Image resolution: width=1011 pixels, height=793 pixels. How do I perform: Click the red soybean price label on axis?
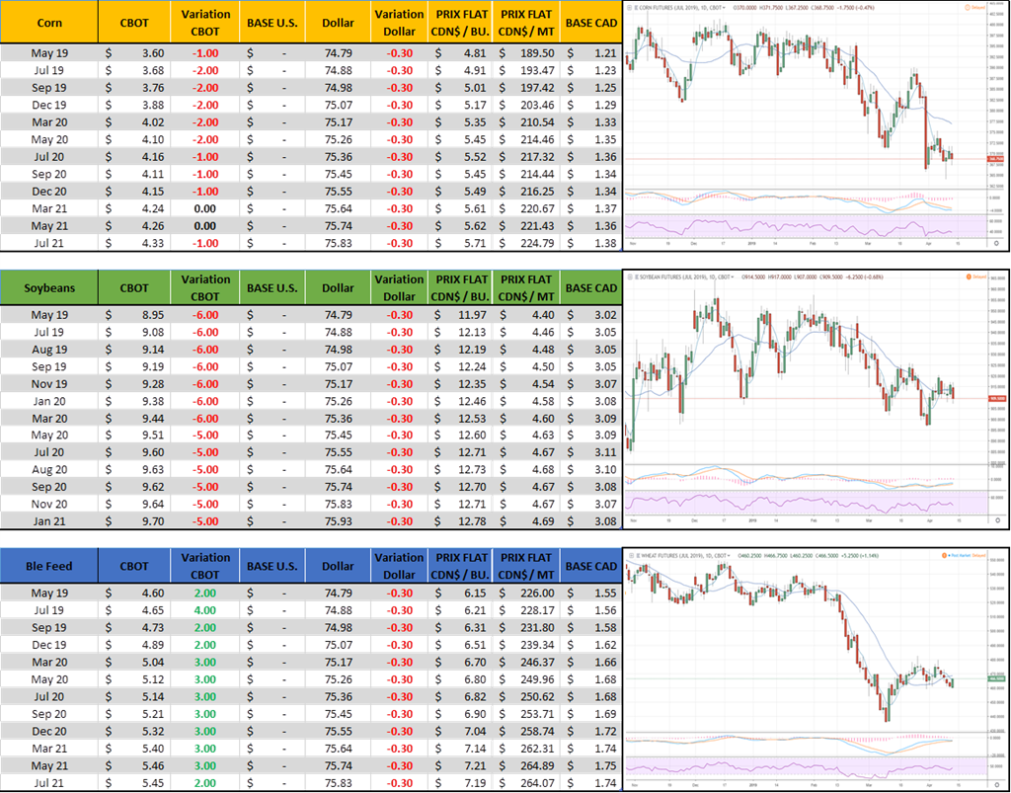997,398
